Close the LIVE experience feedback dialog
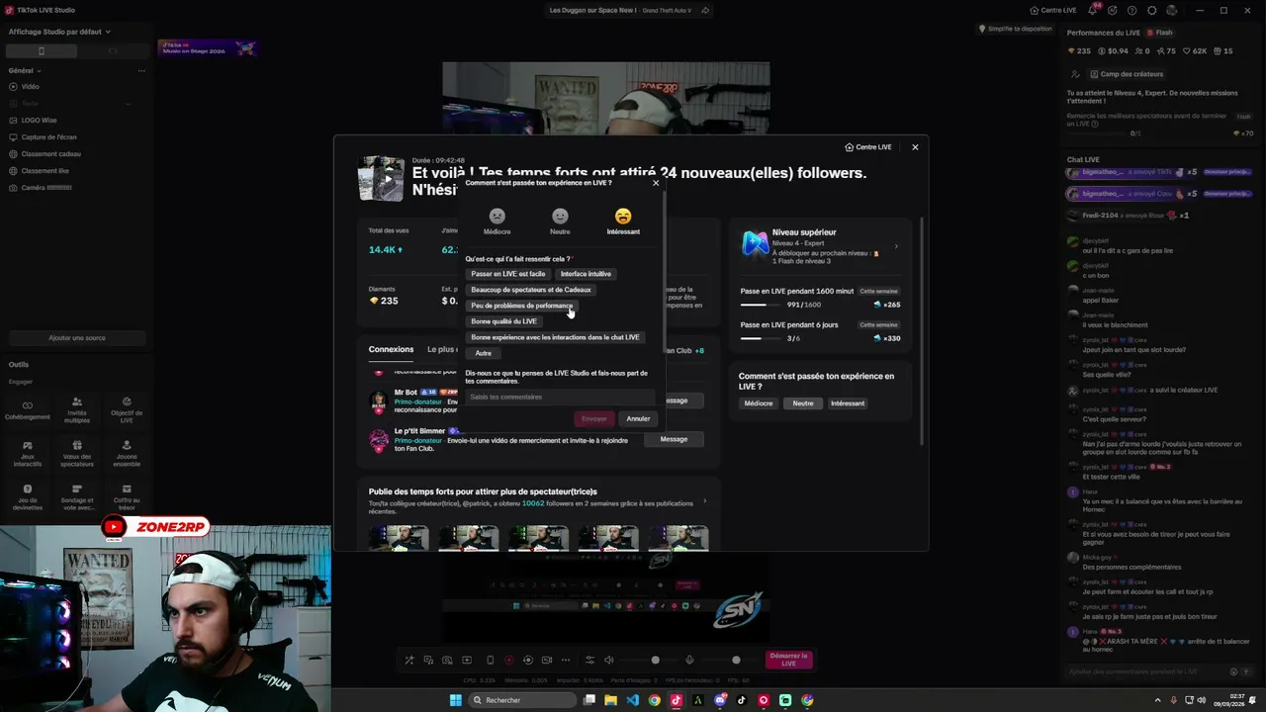 [x=656, y=183]
